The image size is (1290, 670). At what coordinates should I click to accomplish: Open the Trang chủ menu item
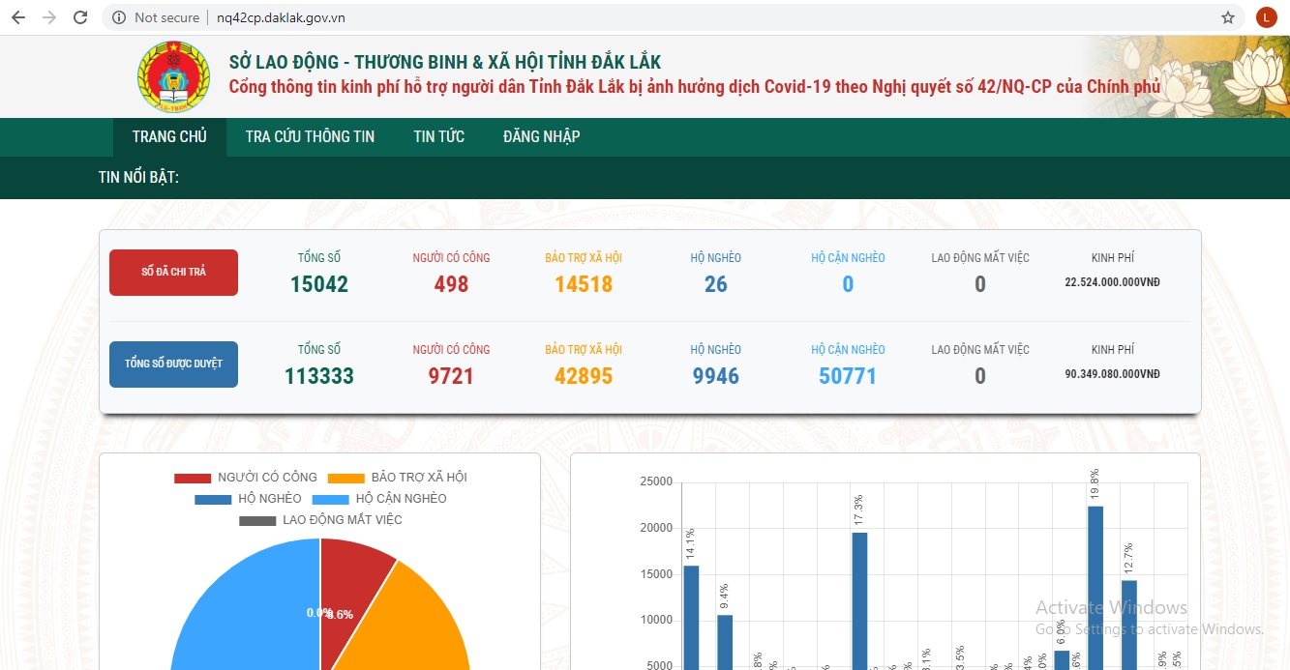[x=169, y=137]
